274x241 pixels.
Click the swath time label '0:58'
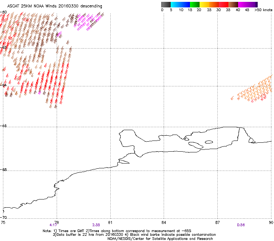[x=241, y=225]
